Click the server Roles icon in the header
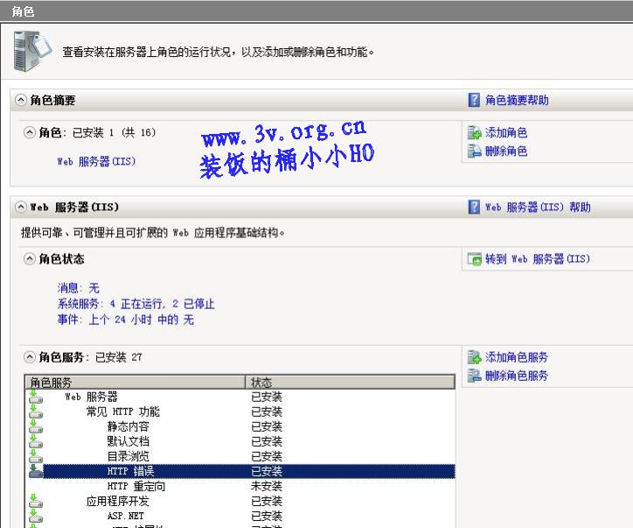Screen dimensions: 633x528 tap(26, 50)
